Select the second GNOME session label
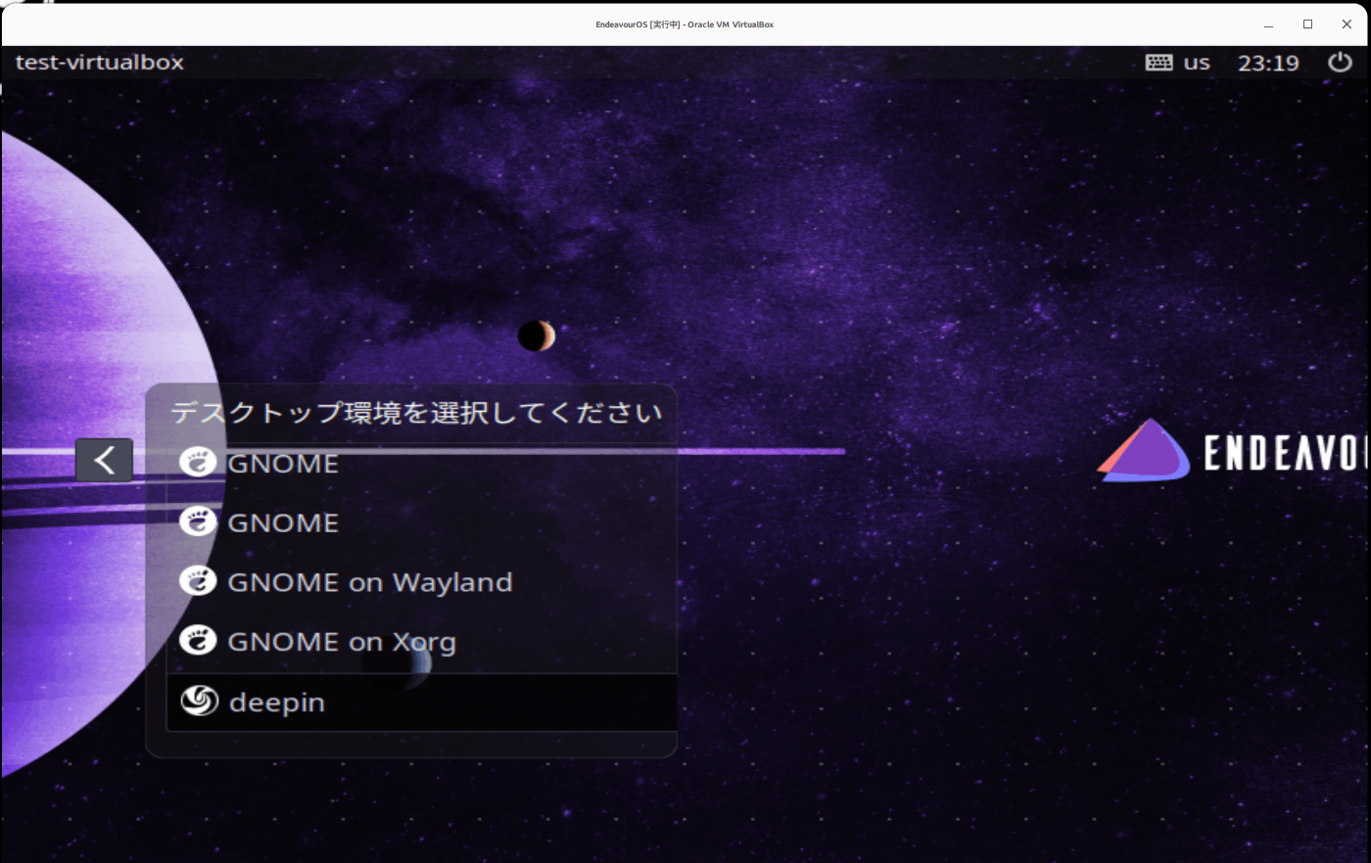 tap(283, 522)
